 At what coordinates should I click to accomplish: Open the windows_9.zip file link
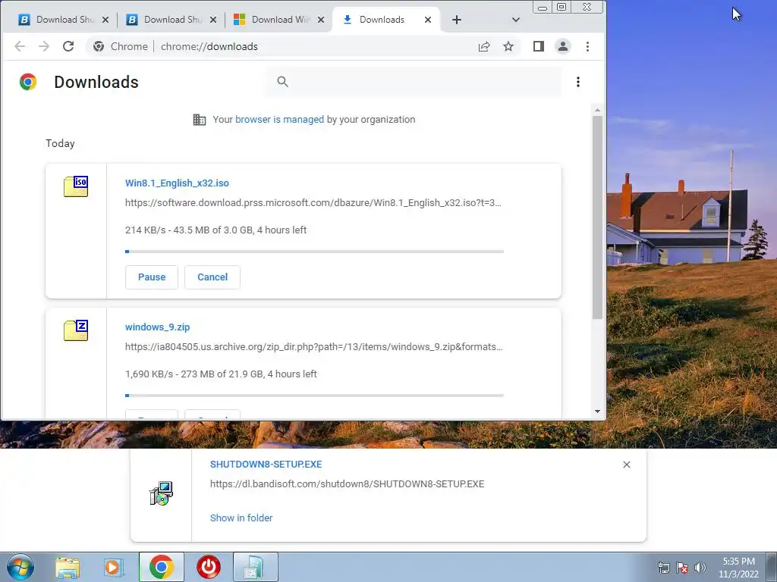point(158,327)
